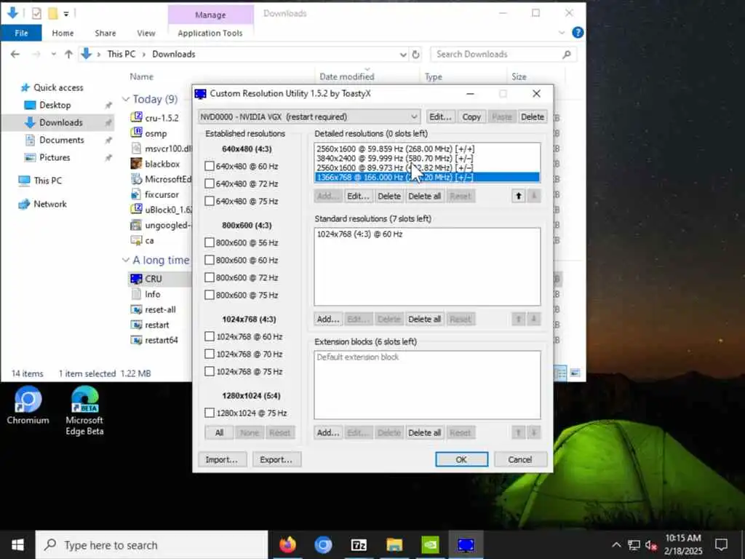Screen dimensions: 745x559
Task: Enable 640x480 @ 72 Hz resolution
Action: pyautogui.click(x=209, y=183)
